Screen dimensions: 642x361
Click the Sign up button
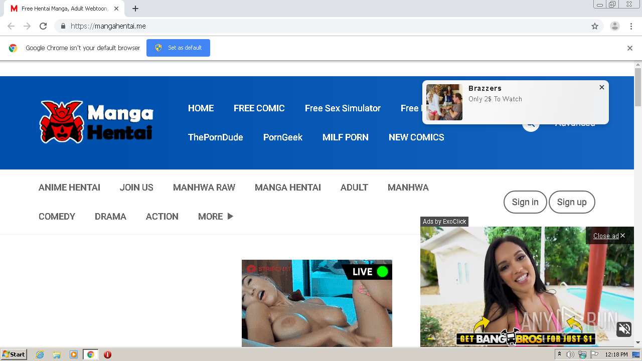[572, 202]
